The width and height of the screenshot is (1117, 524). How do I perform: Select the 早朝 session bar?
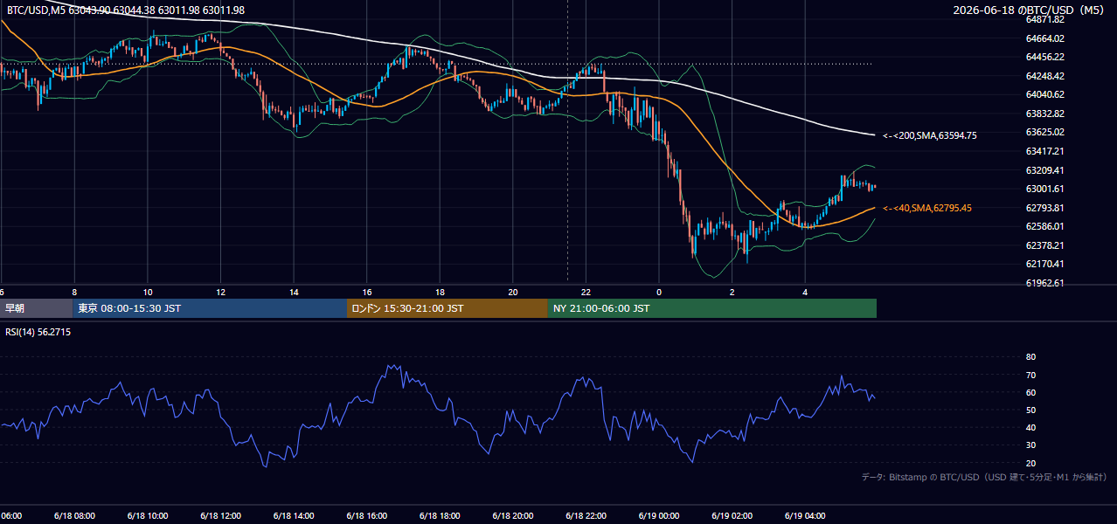[36, 308]
